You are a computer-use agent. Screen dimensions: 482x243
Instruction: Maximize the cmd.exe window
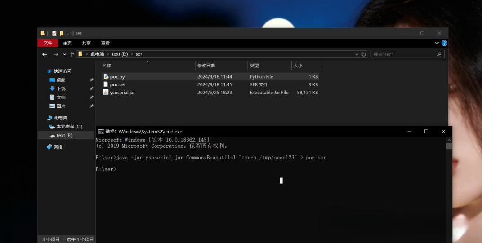click(x=426, y=132)
